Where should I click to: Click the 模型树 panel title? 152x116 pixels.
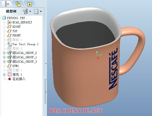pos(11,11)
